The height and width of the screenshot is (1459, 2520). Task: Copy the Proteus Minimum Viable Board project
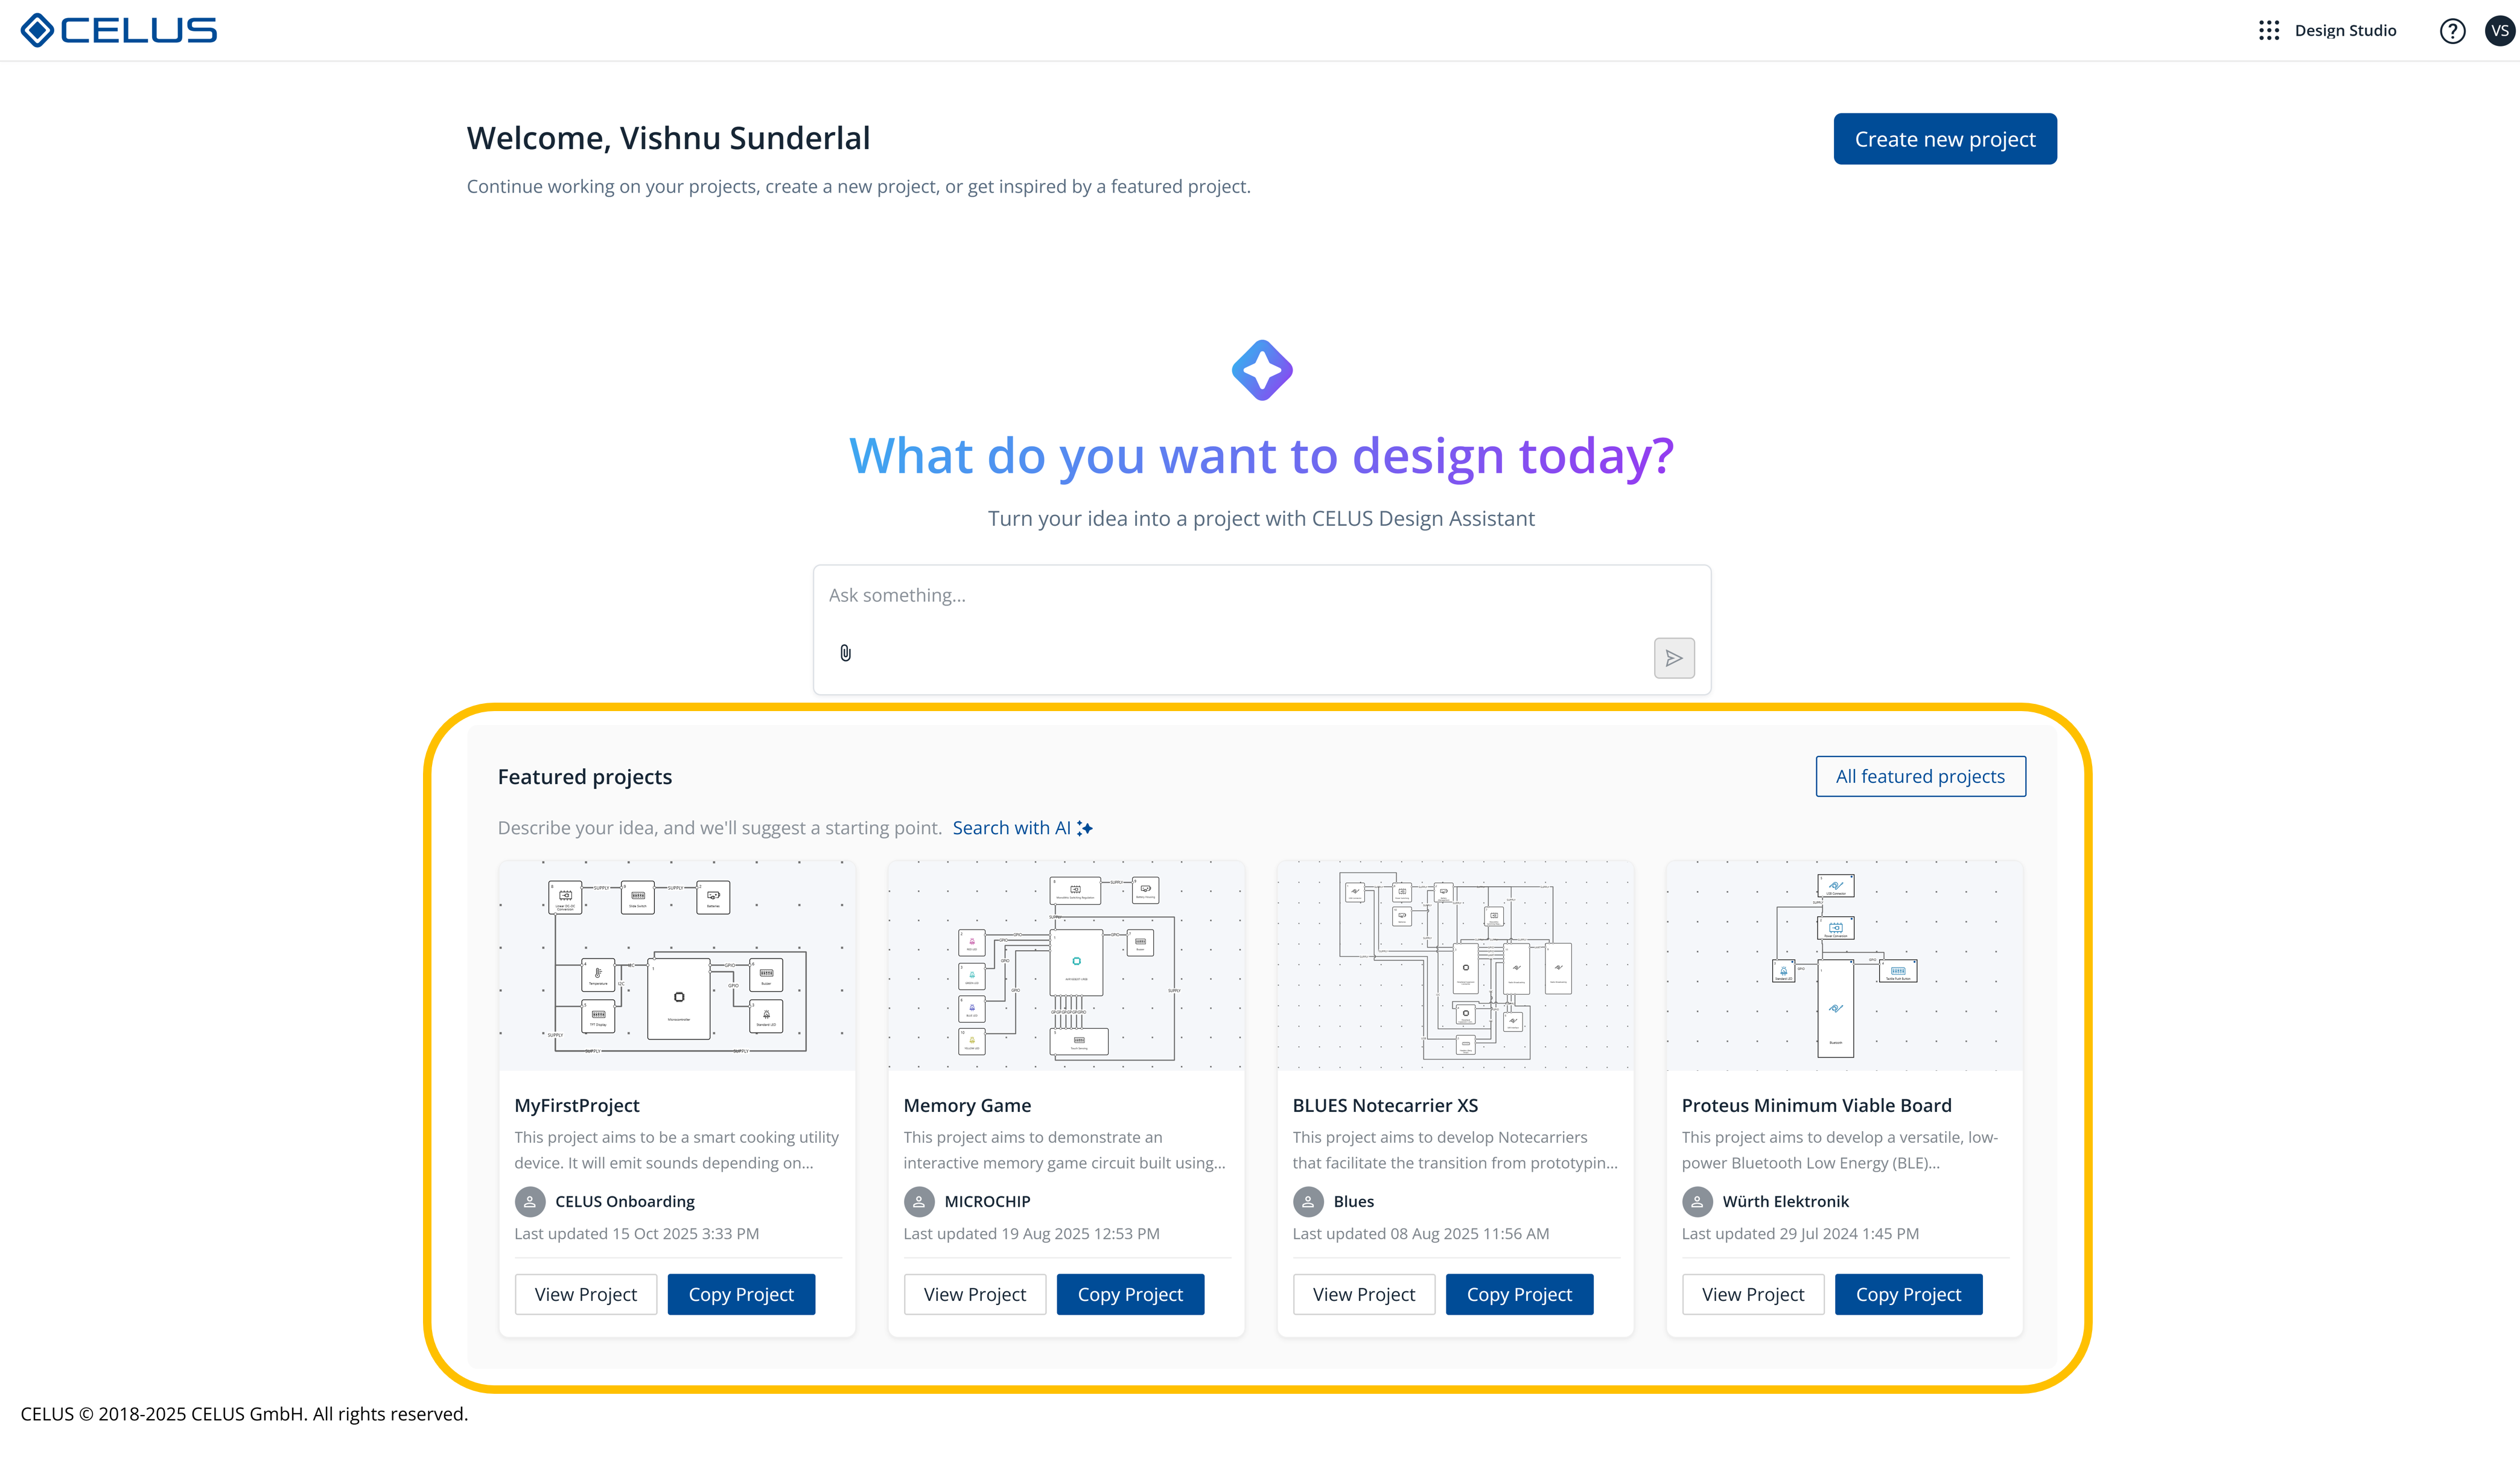tap(1908, 1294)
